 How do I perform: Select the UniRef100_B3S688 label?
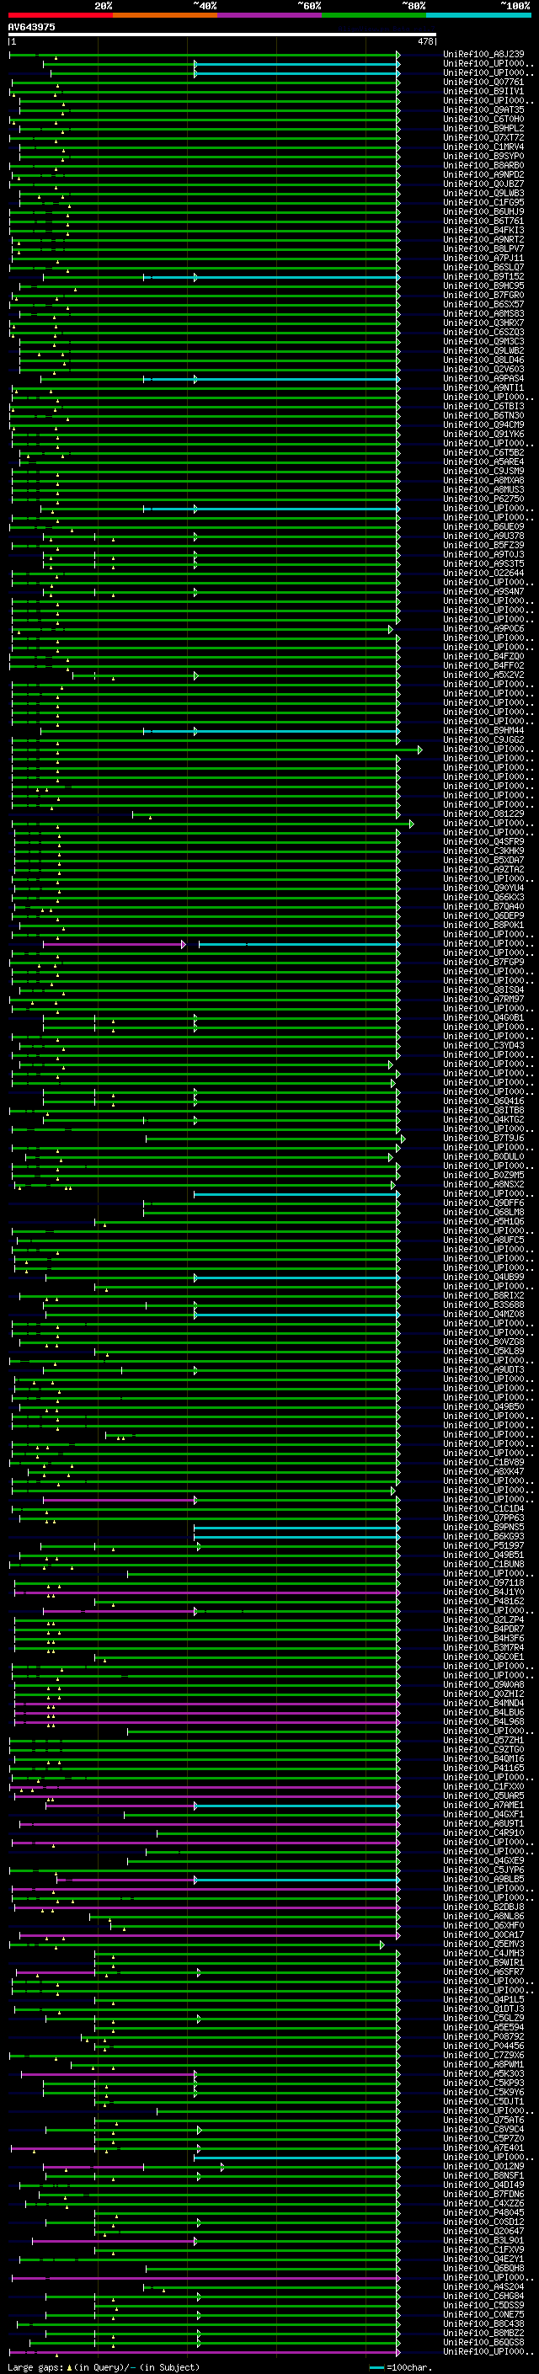tap(483, 1304)
